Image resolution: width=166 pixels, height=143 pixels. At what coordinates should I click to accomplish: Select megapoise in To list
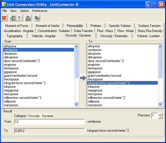(x=123, y=90)
